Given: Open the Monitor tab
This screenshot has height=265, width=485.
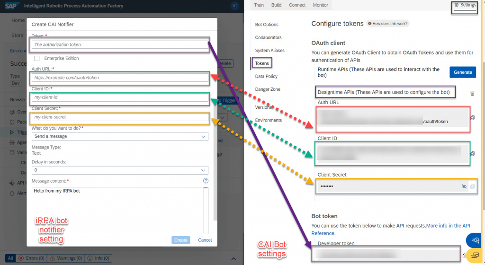Looking at the screenshot, I should pyautogui.click(x=320, y=5).
